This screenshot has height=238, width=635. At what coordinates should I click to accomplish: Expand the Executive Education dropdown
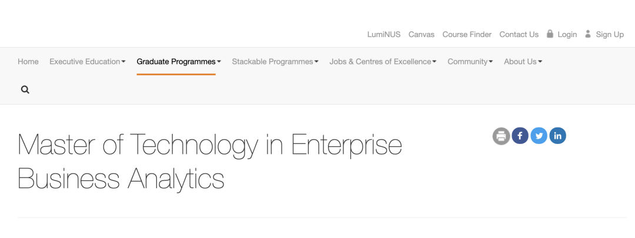[x=87, y=62]
